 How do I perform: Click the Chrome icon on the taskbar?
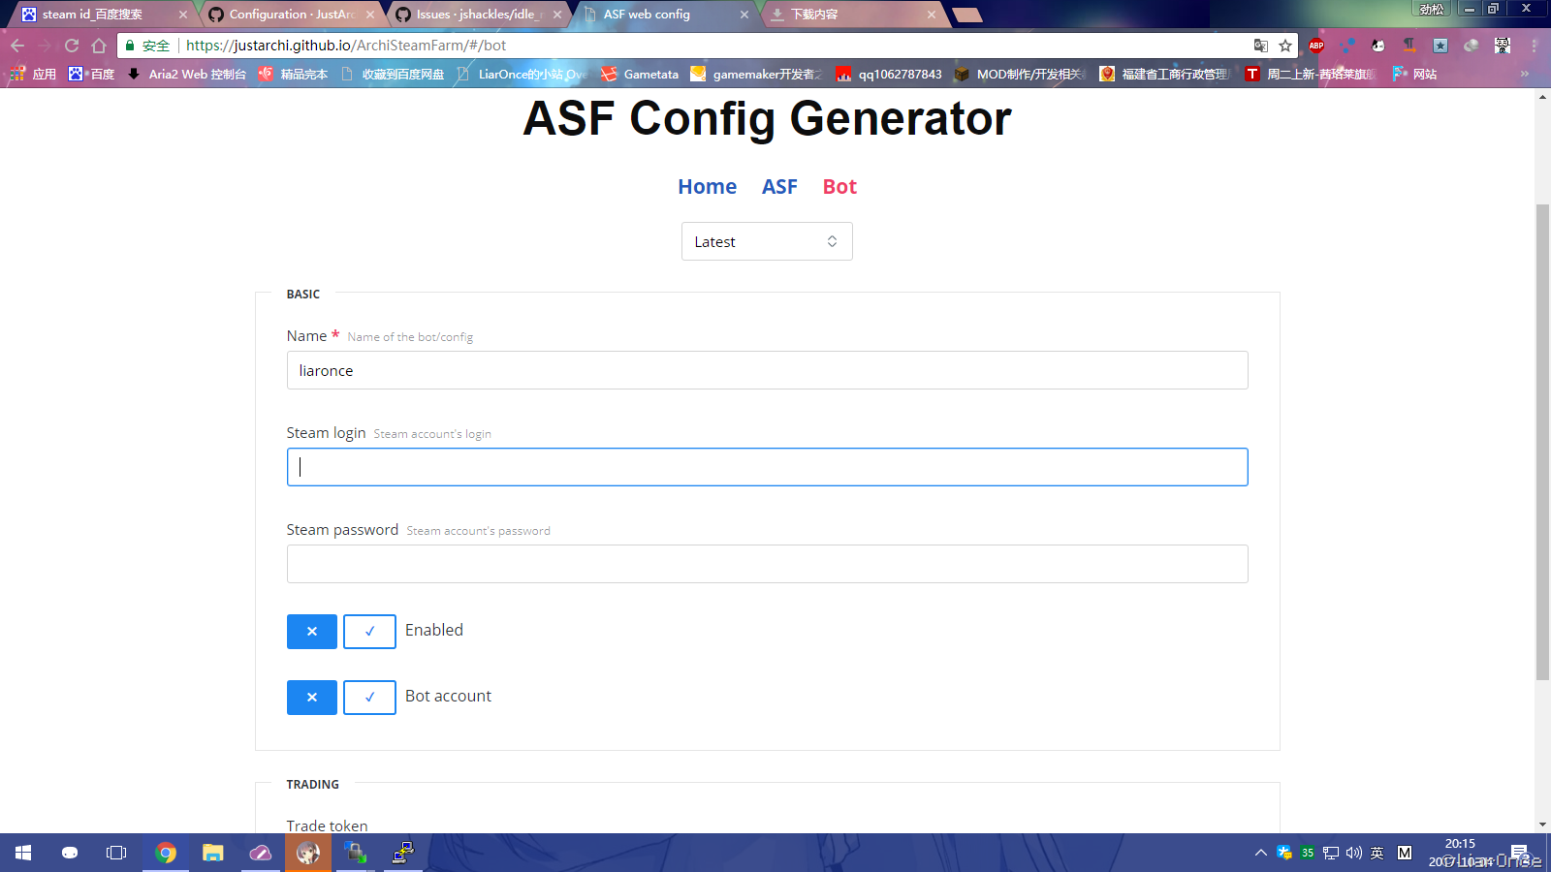point(166,853)
